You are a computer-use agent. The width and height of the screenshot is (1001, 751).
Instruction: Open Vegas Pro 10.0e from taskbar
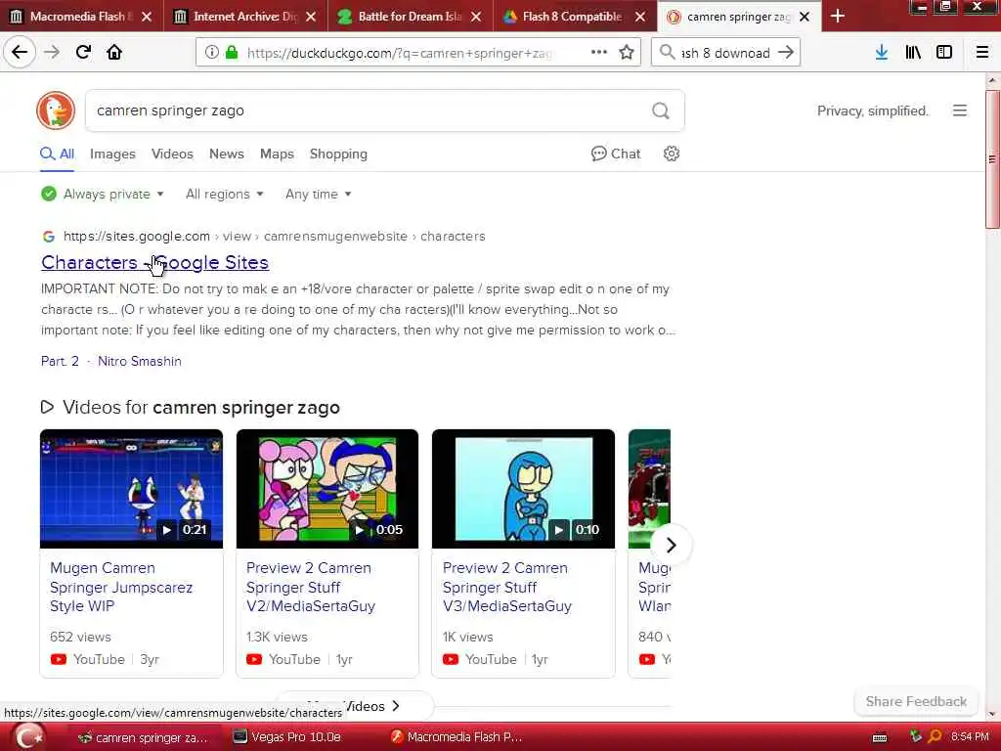[x=286, y=737]
